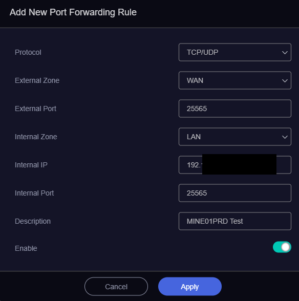Click the External Zone chevron arrow
This screenshot has width=299, height=301.
(285, 81)
